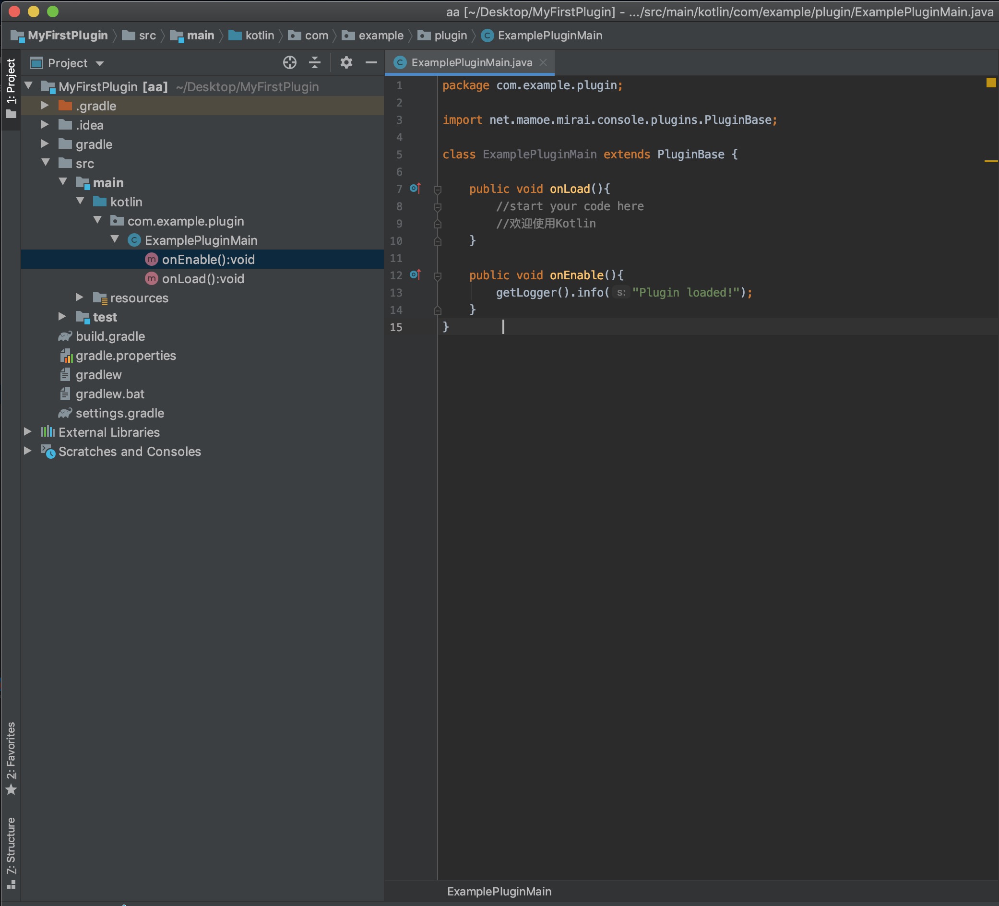The height and width of the screenshot is (906, 999).
Task: Select build.gradle file in tree
Action: coord(110,336)
